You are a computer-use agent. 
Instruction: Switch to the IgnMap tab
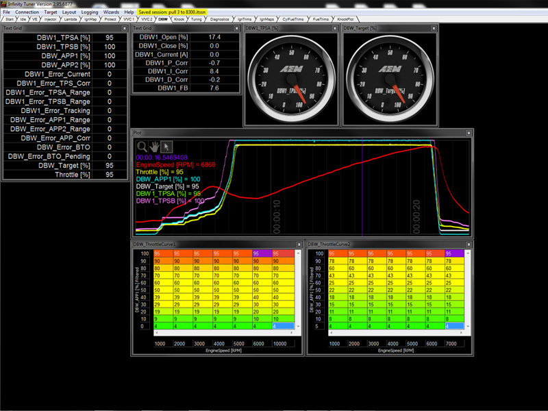click(x=90, y=19)
